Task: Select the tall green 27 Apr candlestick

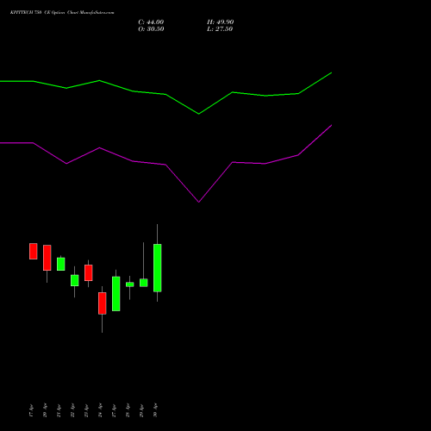Action: 116,294
